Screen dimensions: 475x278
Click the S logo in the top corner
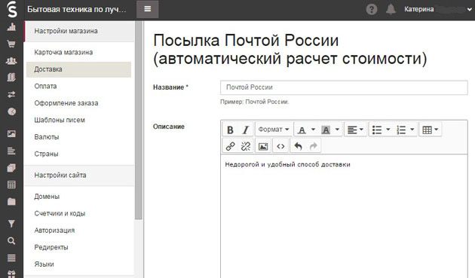click(11, 9)
